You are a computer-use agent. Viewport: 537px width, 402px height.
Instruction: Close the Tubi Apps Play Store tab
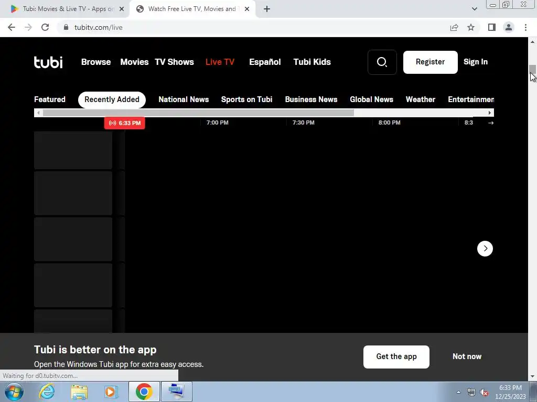[121, 9]
